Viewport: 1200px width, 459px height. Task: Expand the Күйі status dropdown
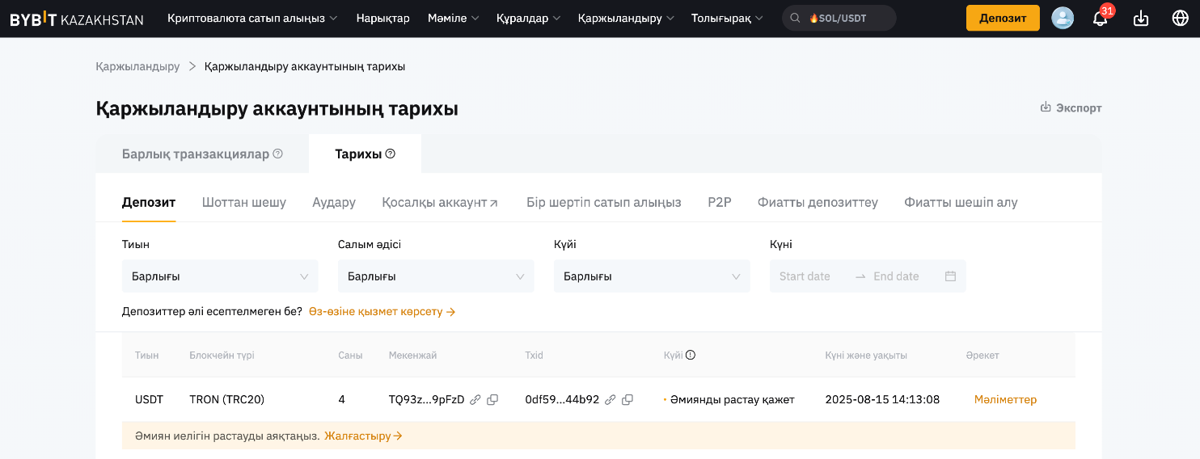pyautogui.click(x=651, y=276)
